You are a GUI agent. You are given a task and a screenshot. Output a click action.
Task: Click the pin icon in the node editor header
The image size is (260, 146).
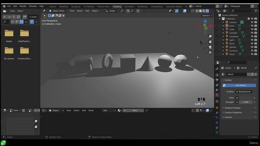point(147,110)
